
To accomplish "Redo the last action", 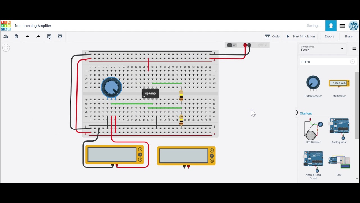I will point(38,36).
